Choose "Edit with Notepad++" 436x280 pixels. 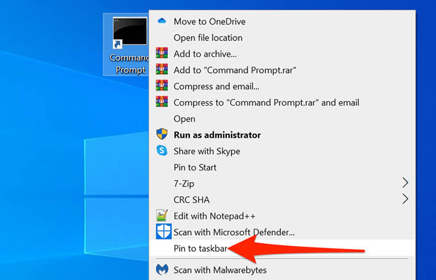(282, 216)
